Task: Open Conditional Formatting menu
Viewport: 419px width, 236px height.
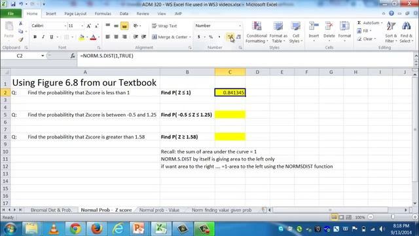Action: click(257, 32)
